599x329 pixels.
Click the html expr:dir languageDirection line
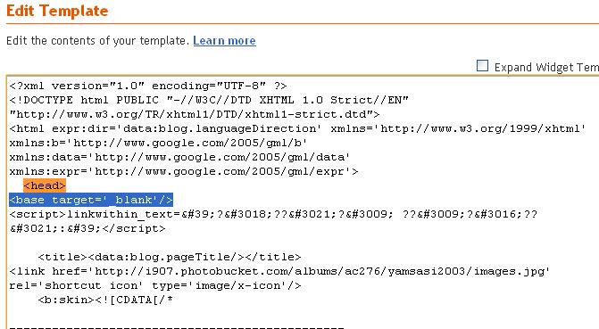[297, 128]
